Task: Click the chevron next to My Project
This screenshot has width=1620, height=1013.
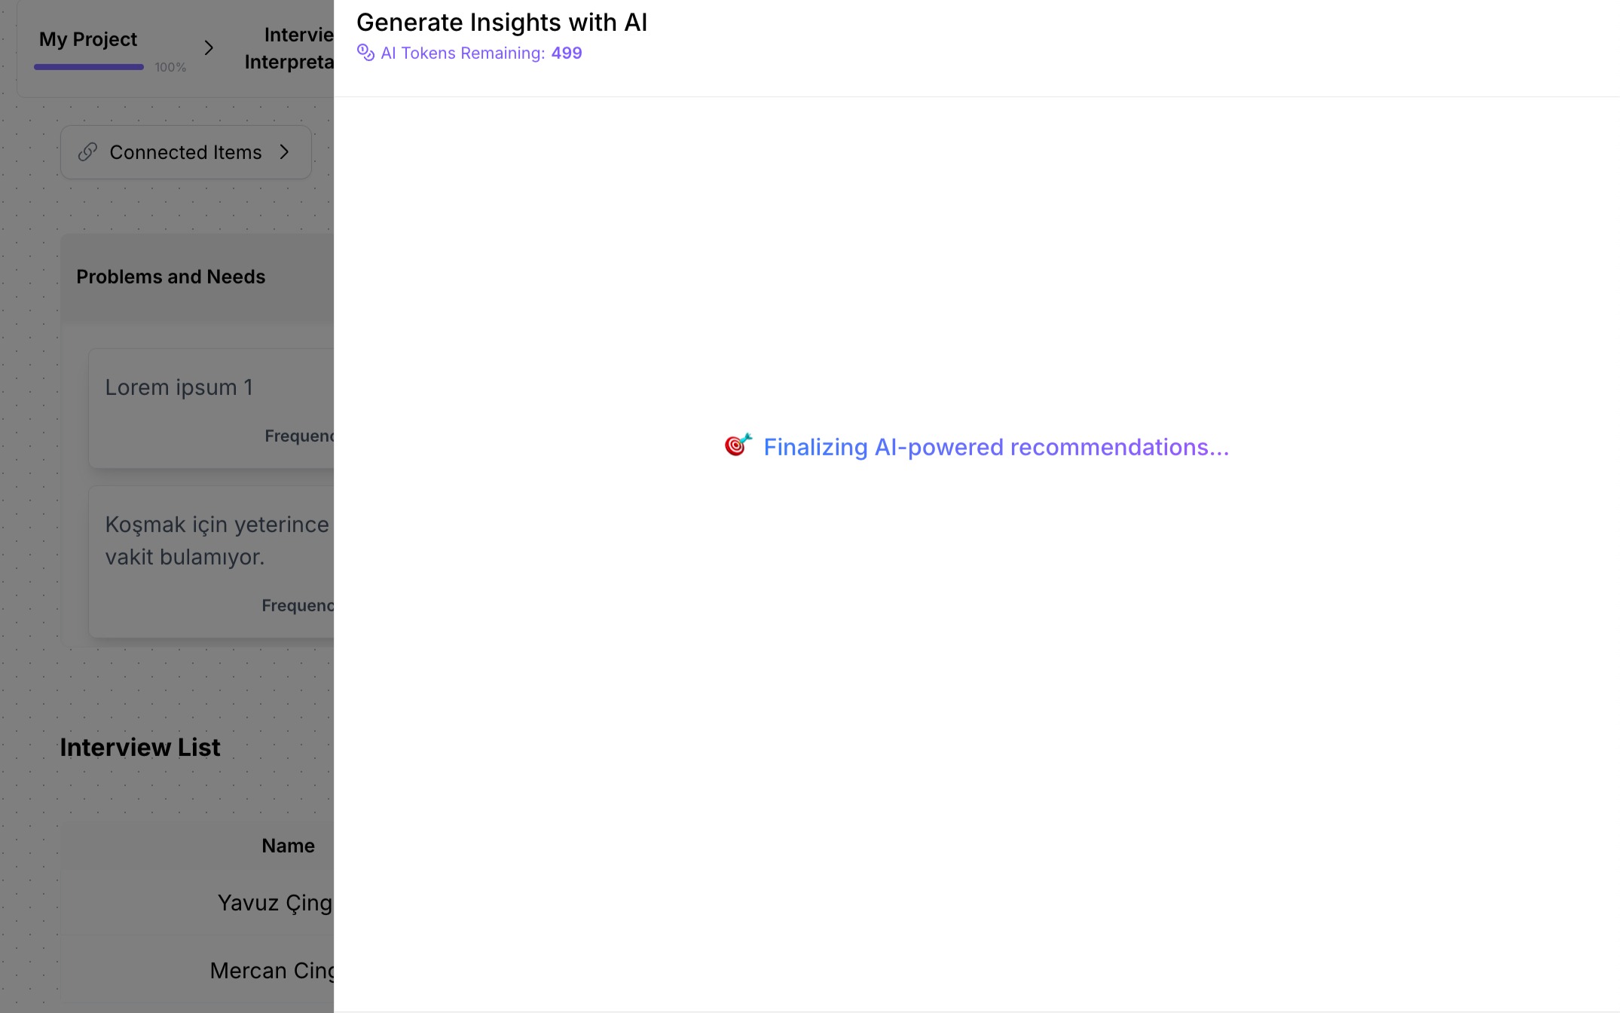Action: (x=209, y=47)
